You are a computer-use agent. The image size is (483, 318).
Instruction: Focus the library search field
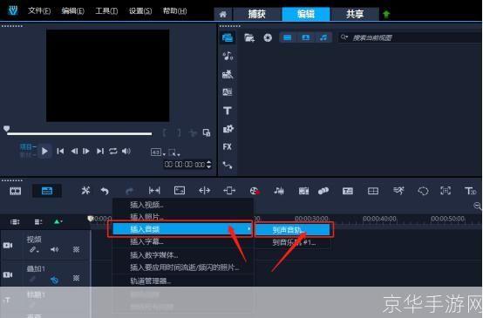click(x=410, y=37)
